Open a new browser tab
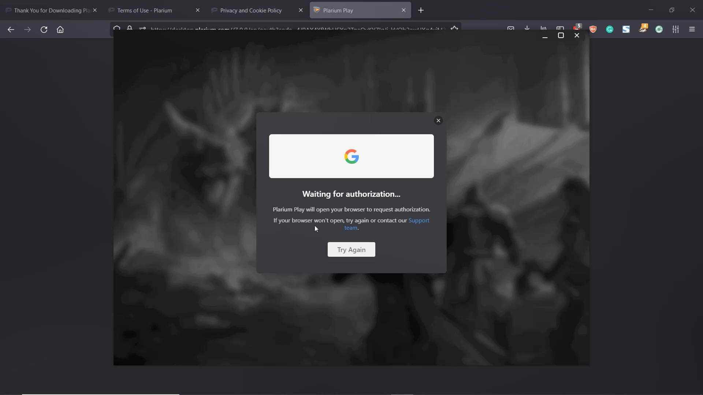The image size is (703, 395). [x=421, y=10]
